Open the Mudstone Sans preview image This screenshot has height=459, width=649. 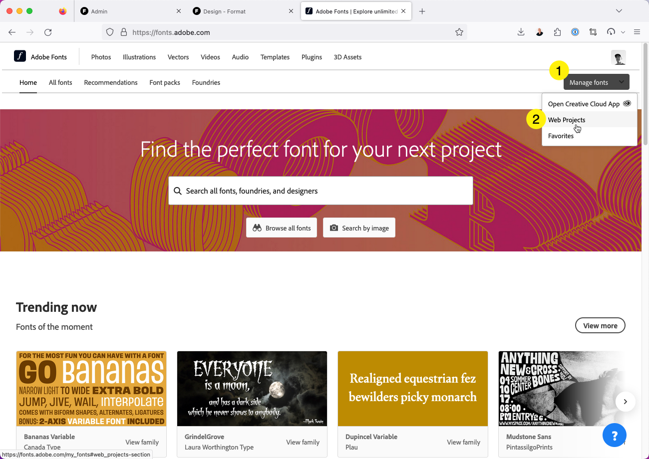(x=562, y=389)
